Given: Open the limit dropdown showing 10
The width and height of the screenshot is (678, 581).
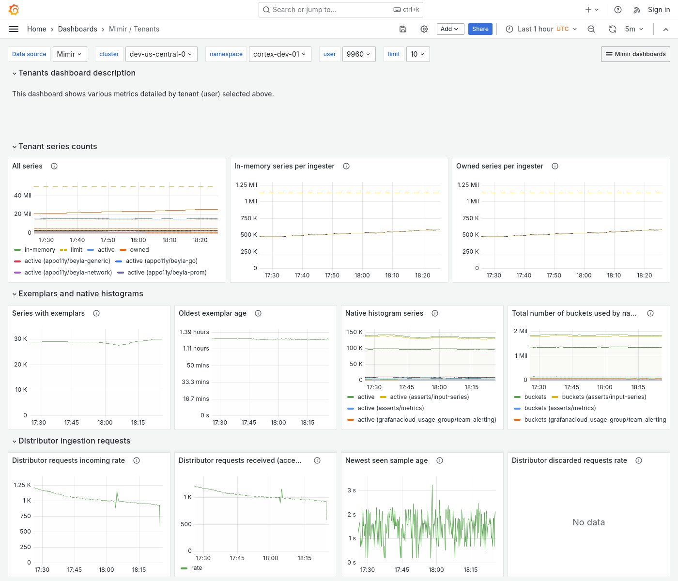Looking at the screenshot, I should pos(418,54).
